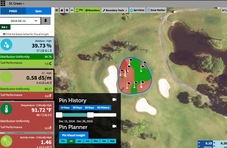Screen dimensions: 227x148
Task: Toggle the Sprinkler layer button
Action: [x=137, y=10]
